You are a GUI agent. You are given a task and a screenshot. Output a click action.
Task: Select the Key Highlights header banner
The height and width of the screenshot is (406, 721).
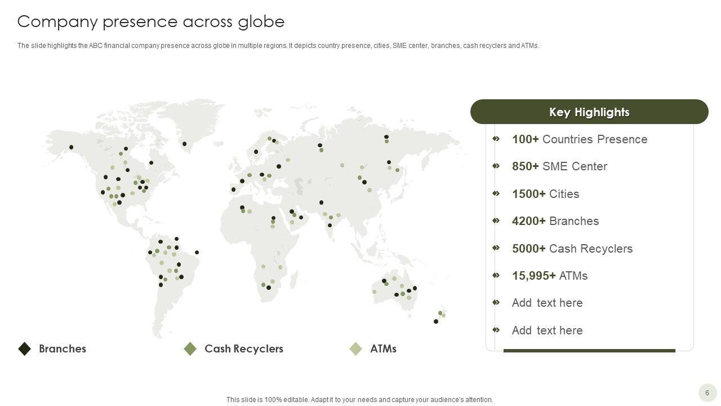coord(589,112)
